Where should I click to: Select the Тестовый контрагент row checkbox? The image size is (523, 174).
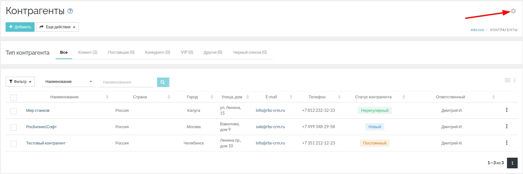[14, 144]
